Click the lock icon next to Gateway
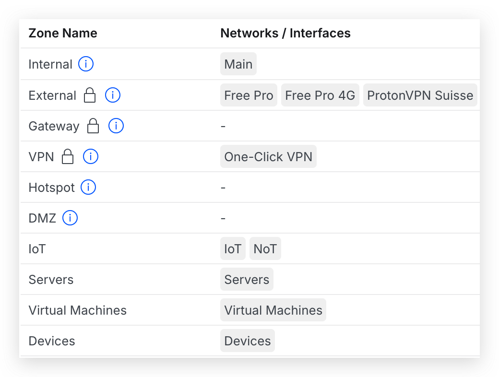 [x=93, y=126]
